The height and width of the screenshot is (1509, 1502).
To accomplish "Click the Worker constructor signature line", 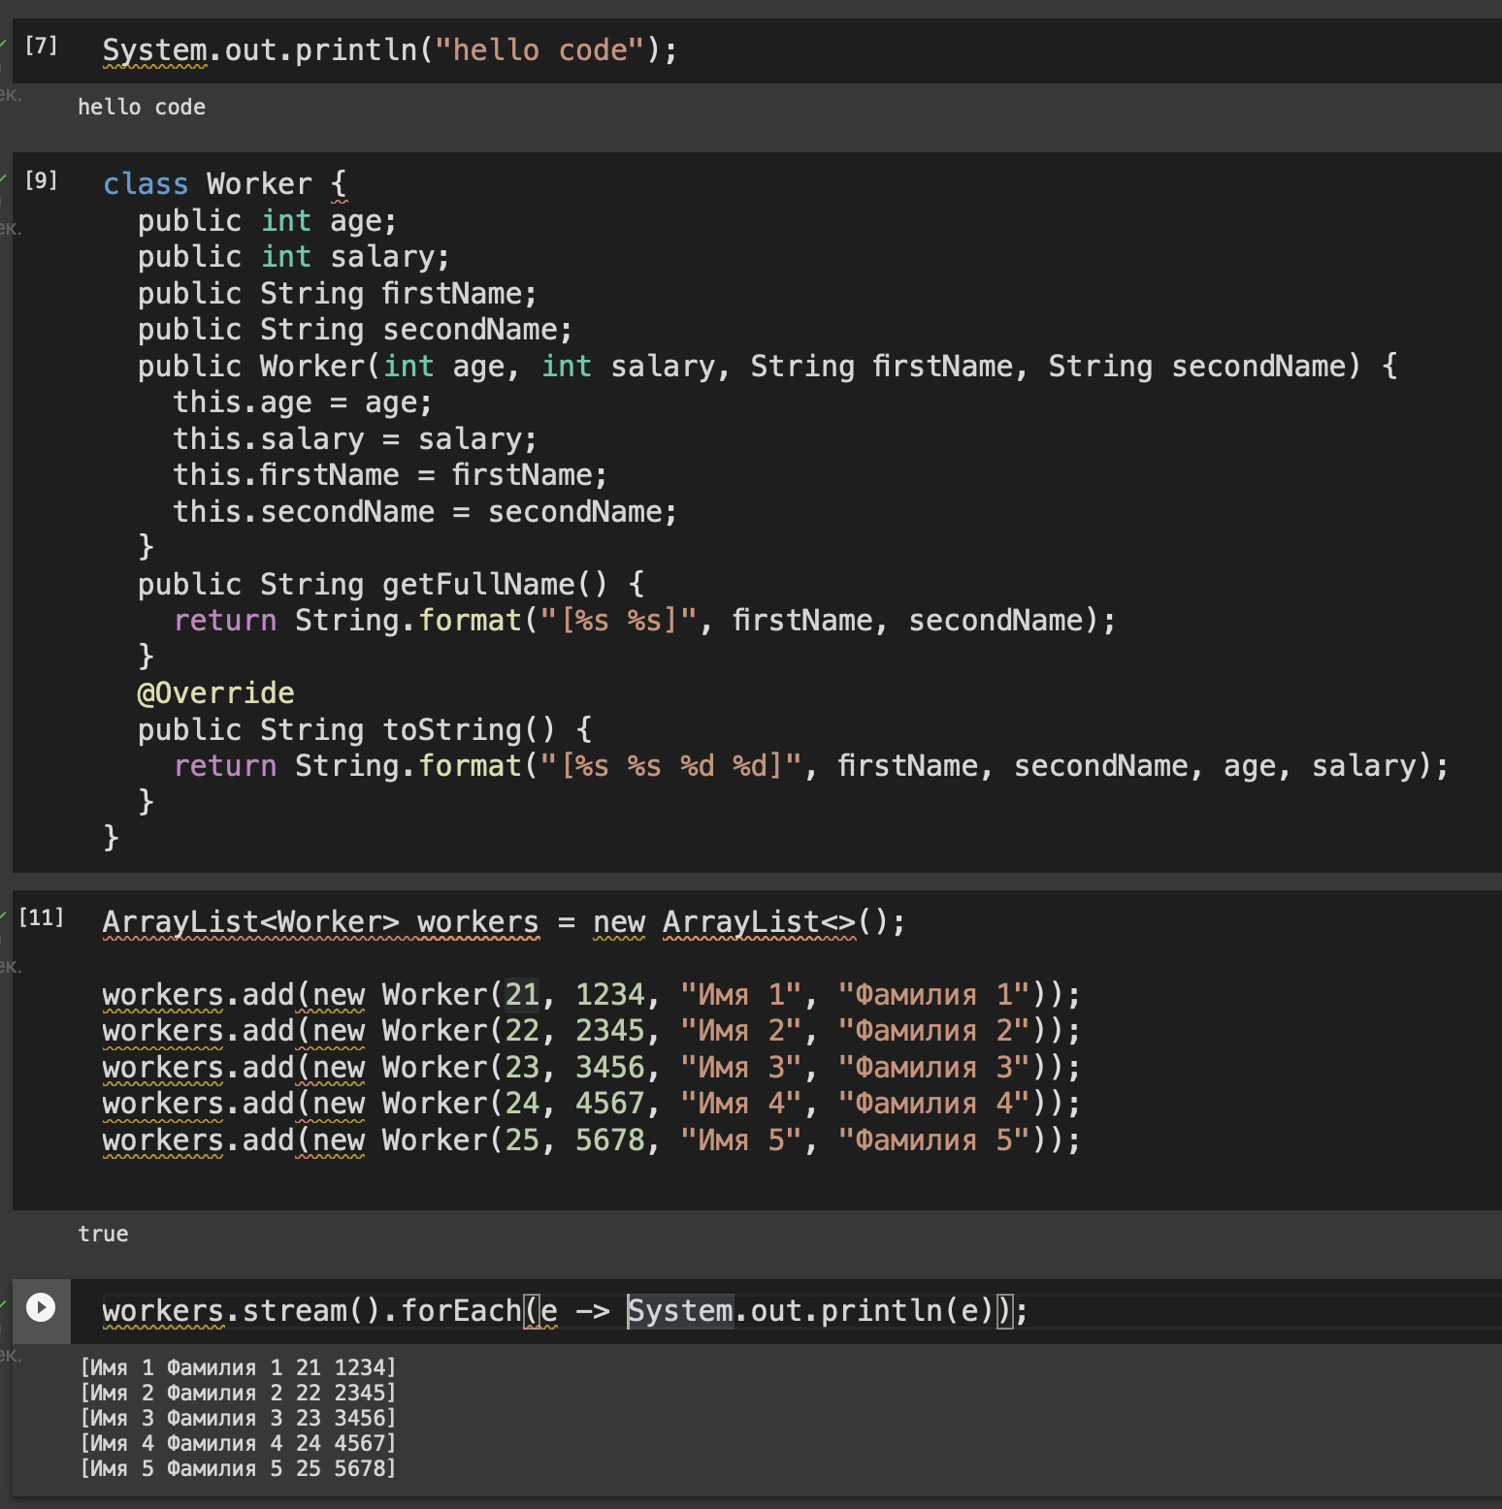I will 767,367.
